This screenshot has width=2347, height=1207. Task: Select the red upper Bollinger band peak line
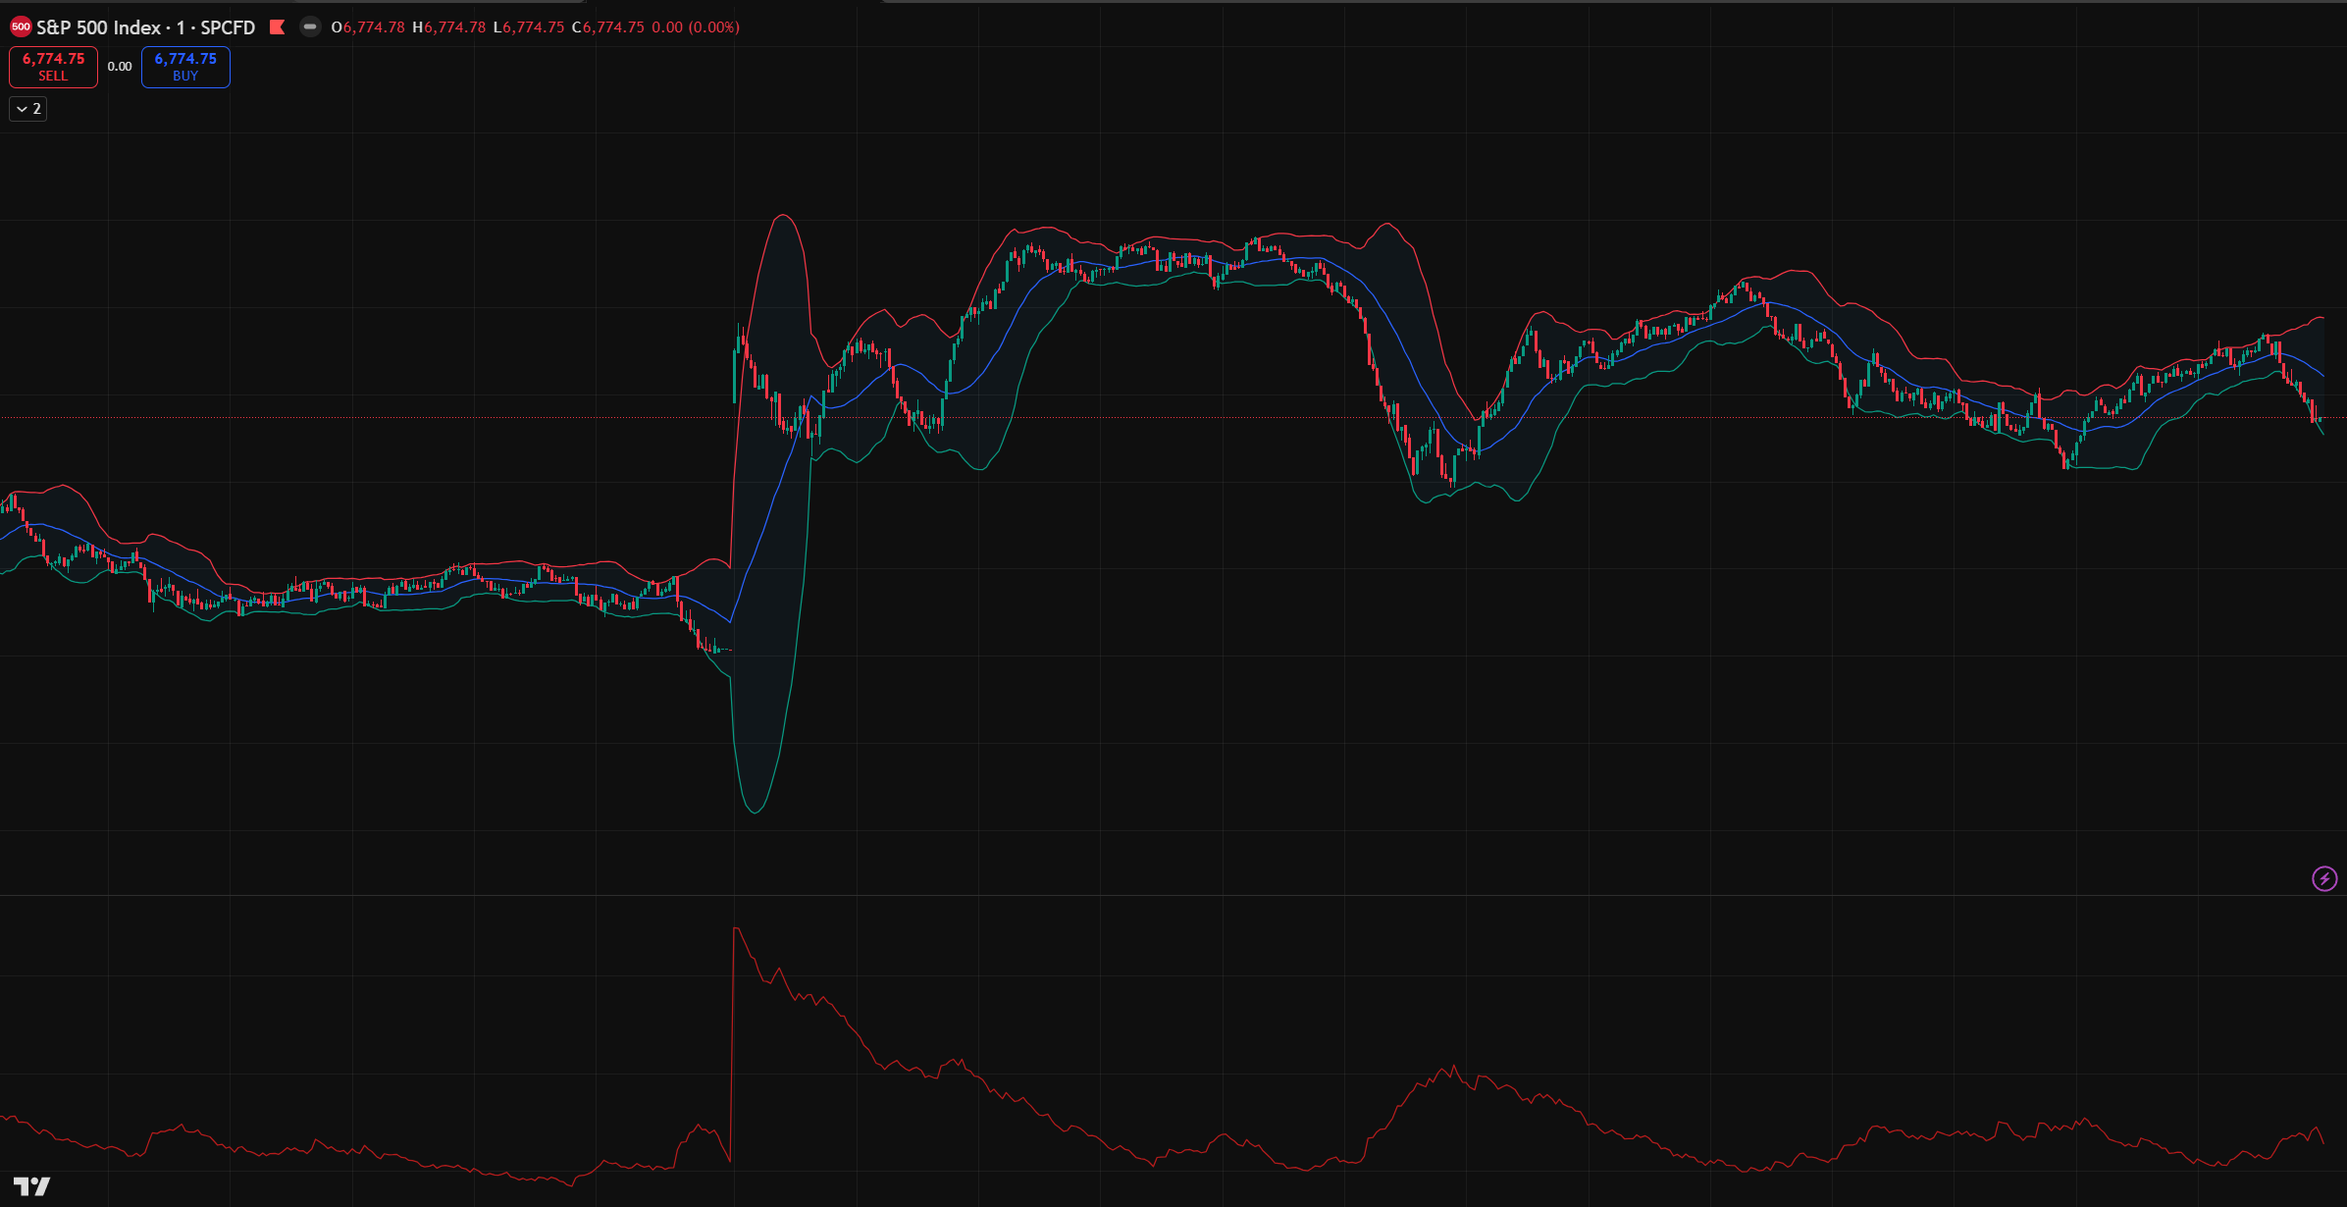click(782, 215)
